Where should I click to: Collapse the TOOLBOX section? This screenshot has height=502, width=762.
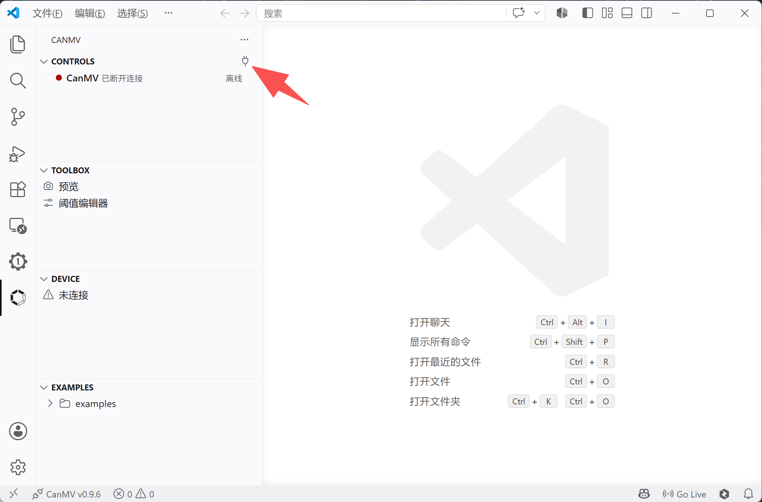point(44,170)
